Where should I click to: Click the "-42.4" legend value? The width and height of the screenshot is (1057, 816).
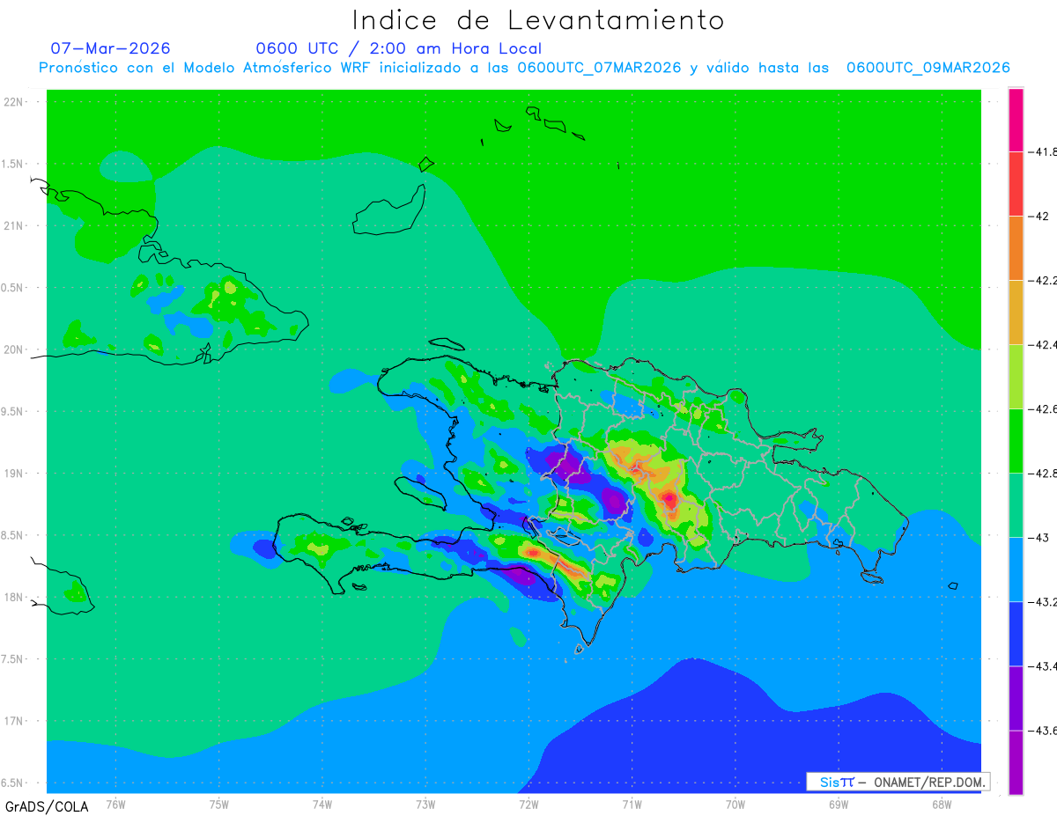click(x=1044, y=344)
